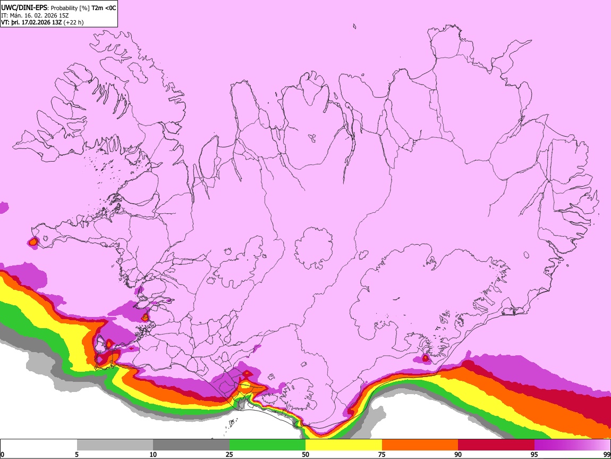Click the legend value '0'
The width and height of the screenshot is (611, 459).
click(x=2, y=455)
